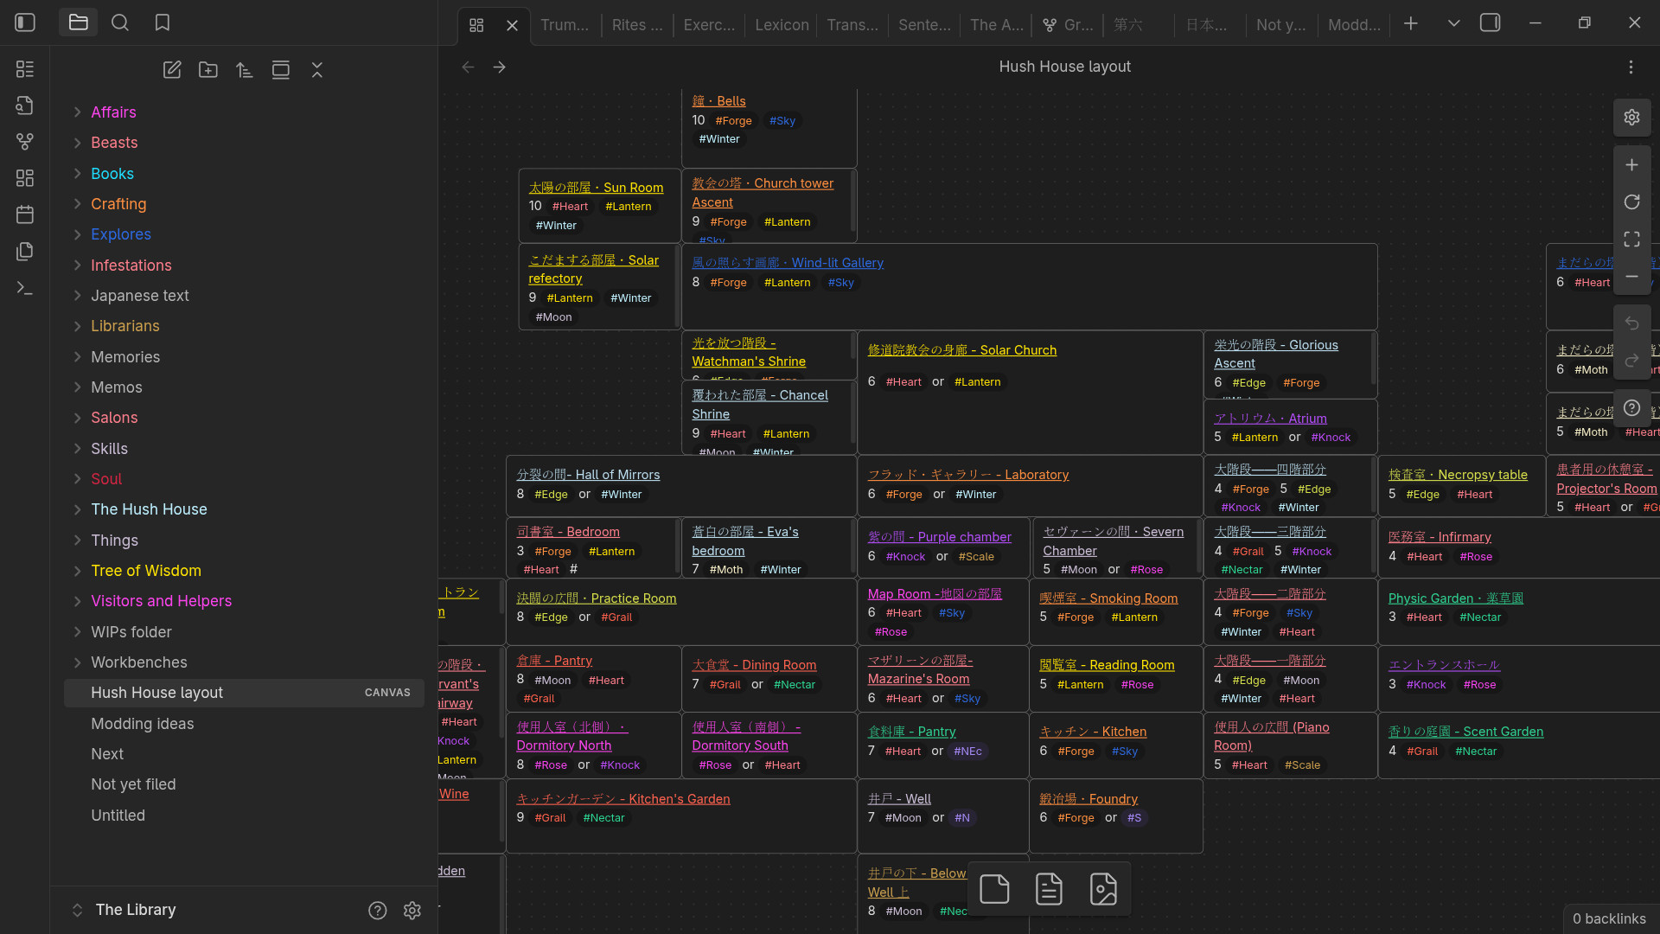Click the 0 backlinks status button
Screen dimensions: 1660x934
tap(1609, 918)
